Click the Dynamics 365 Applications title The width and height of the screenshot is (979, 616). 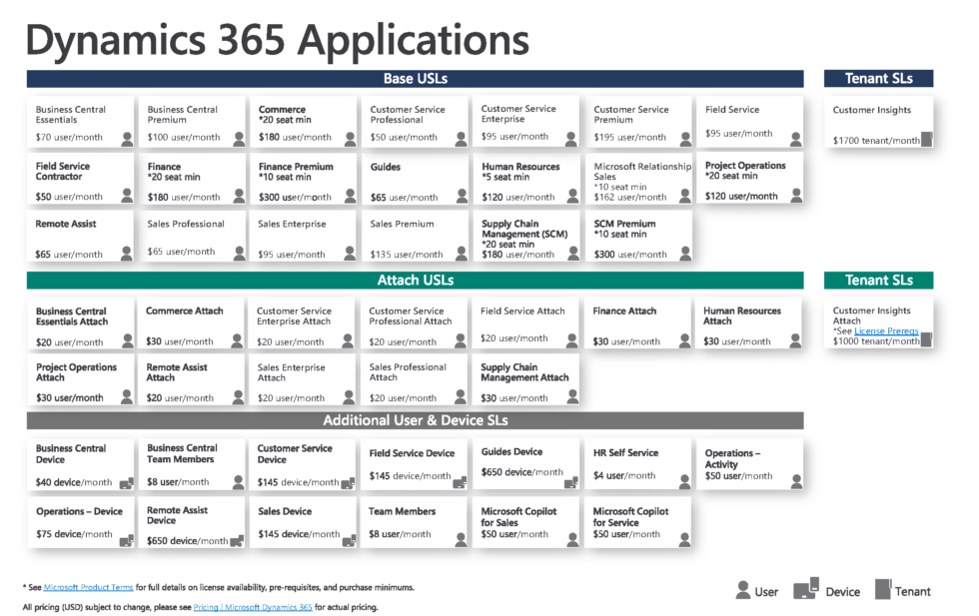[x=278, y=40]
